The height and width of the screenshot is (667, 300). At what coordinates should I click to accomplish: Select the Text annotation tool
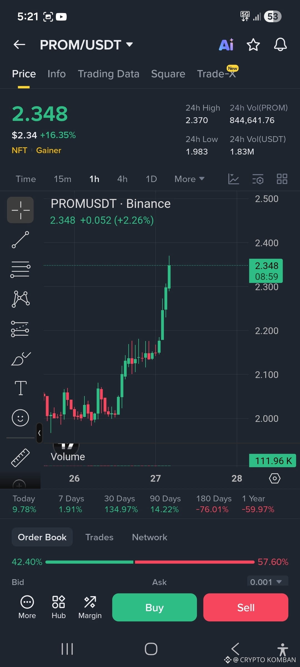click(x=21, y=388)
